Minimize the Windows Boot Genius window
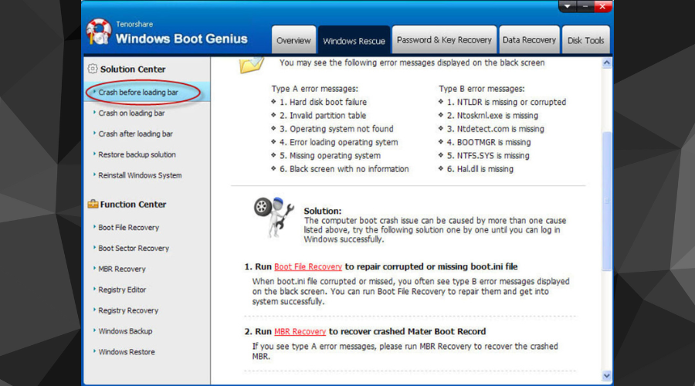695x386 pixels. click(x=585, y=6)
